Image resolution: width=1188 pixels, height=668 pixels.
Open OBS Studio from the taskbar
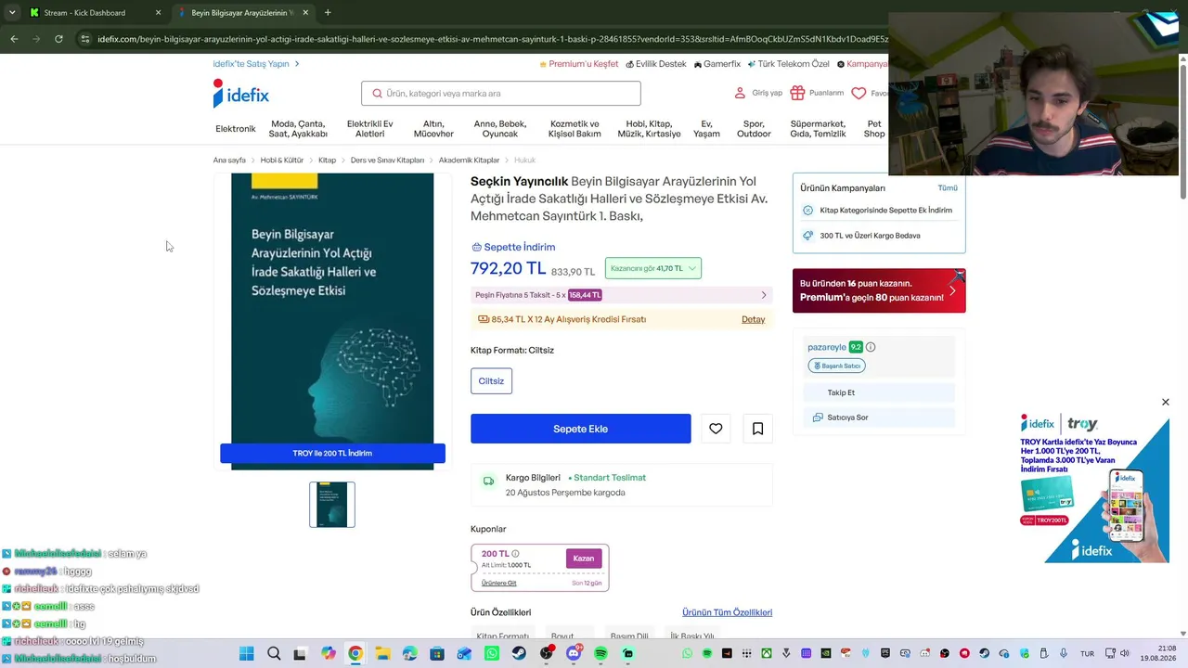click(546, 654)
